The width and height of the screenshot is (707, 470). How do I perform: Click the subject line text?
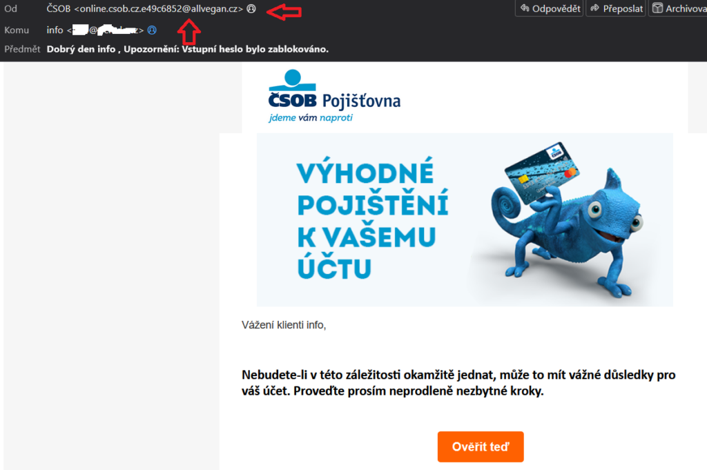pos(188,49)
